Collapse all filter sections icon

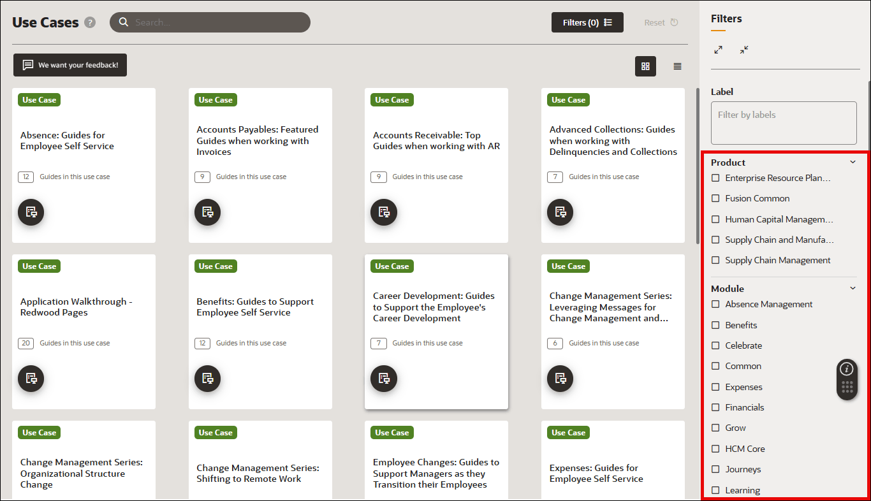tap(744, 50)
